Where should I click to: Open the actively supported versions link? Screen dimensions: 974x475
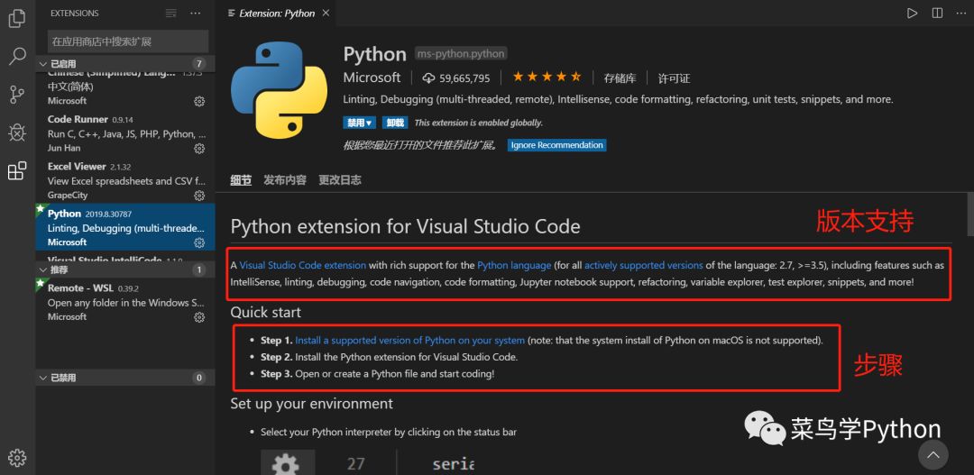[644, 265]
